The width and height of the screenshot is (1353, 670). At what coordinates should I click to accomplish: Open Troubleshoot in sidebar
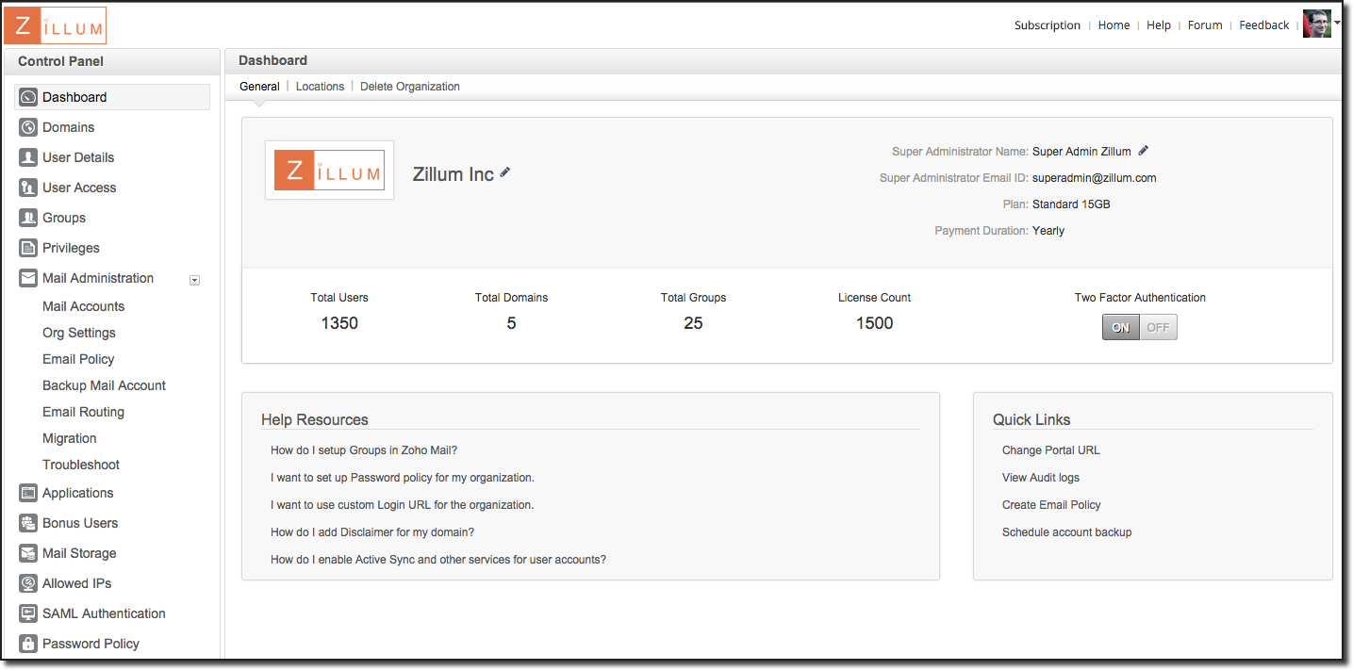pyautogui.click(x=81, y=465)
